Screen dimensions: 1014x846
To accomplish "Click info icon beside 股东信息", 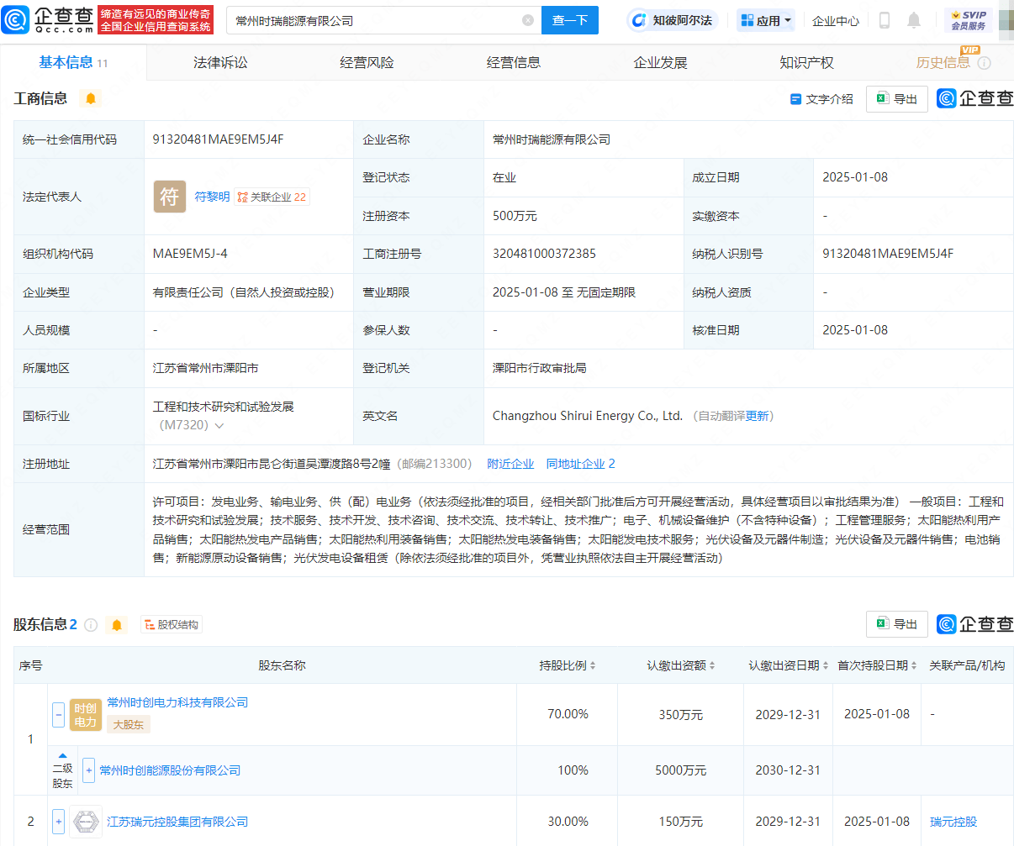I will [91, 625].
